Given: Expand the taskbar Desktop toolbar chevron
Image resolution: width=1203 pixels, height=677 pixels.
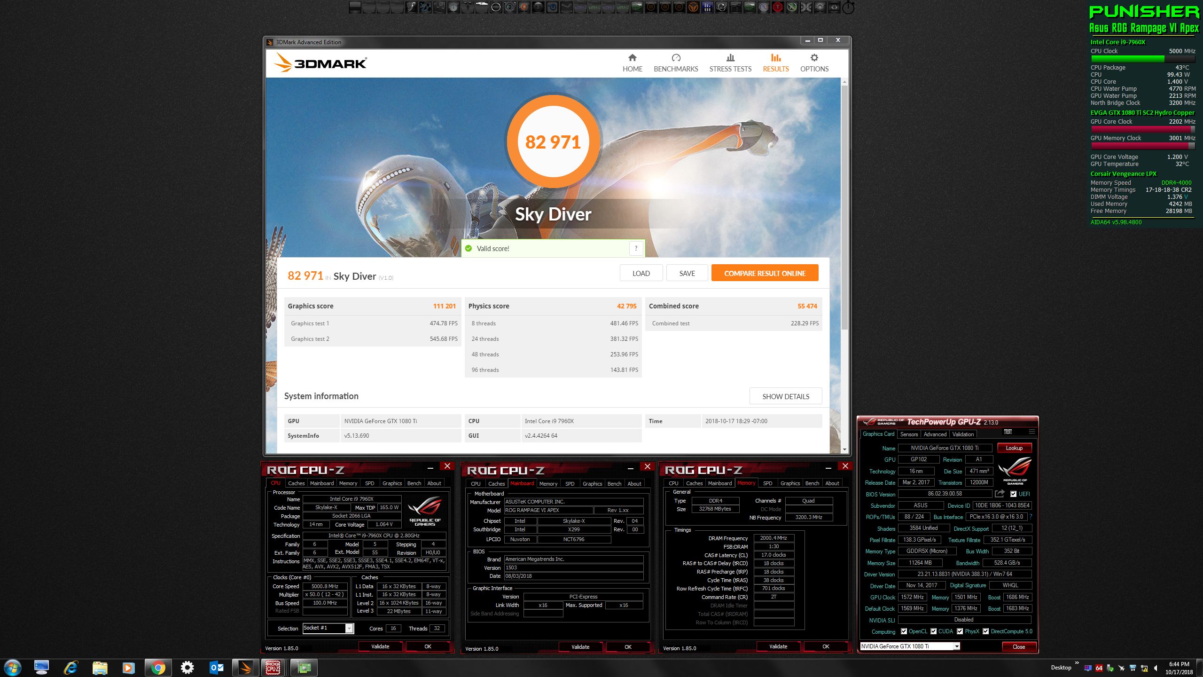Looking at the screenshot, I should (1077, 663).
